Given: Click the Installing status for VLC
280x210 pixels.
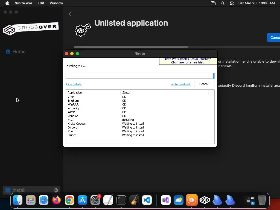Looking at the screenshot, I should pos(128,120).
